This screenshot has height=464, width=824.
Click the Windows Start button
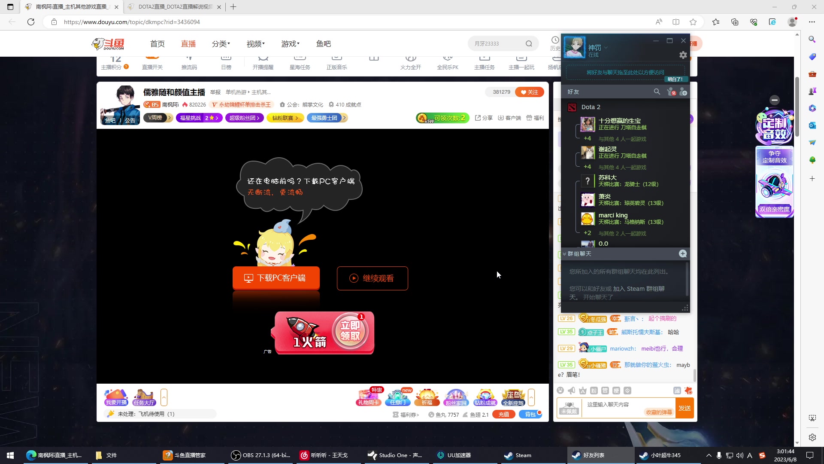[x=10, y=455]
